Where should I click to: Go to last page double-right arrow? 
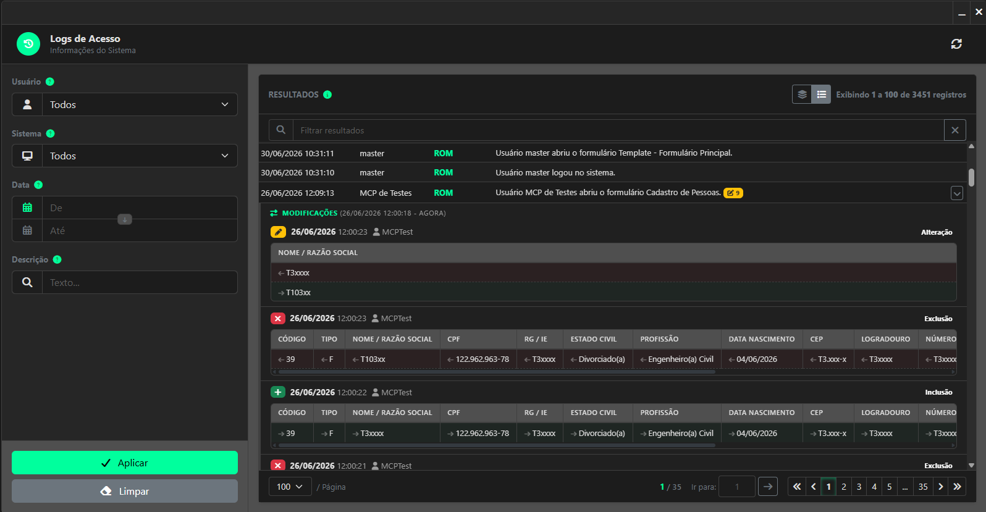tap(957, 487)
